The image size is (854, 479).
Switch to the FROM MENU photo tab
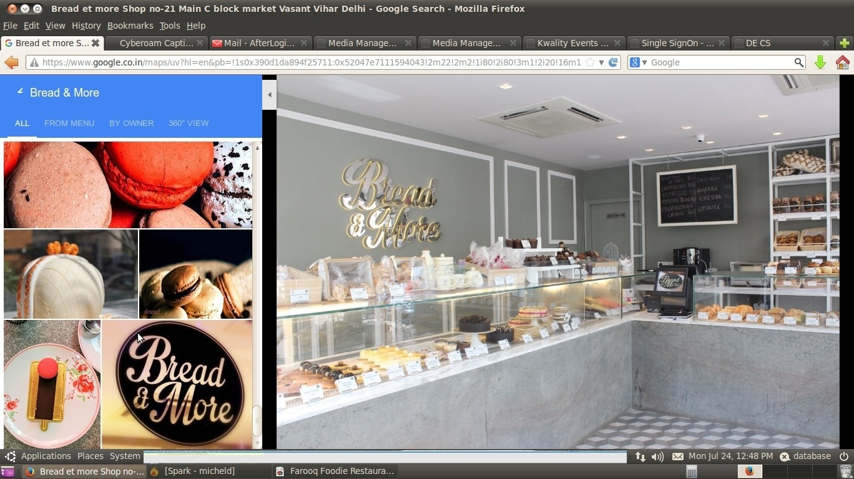[69, 123]
